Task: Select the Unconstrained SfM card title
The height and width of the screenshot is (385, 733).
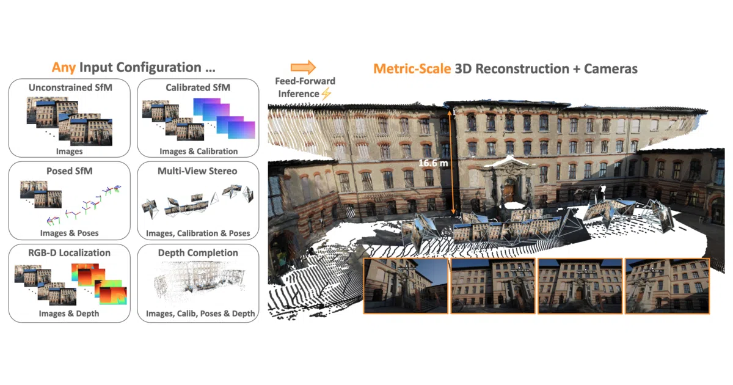Action: click(x=70, y=88)
